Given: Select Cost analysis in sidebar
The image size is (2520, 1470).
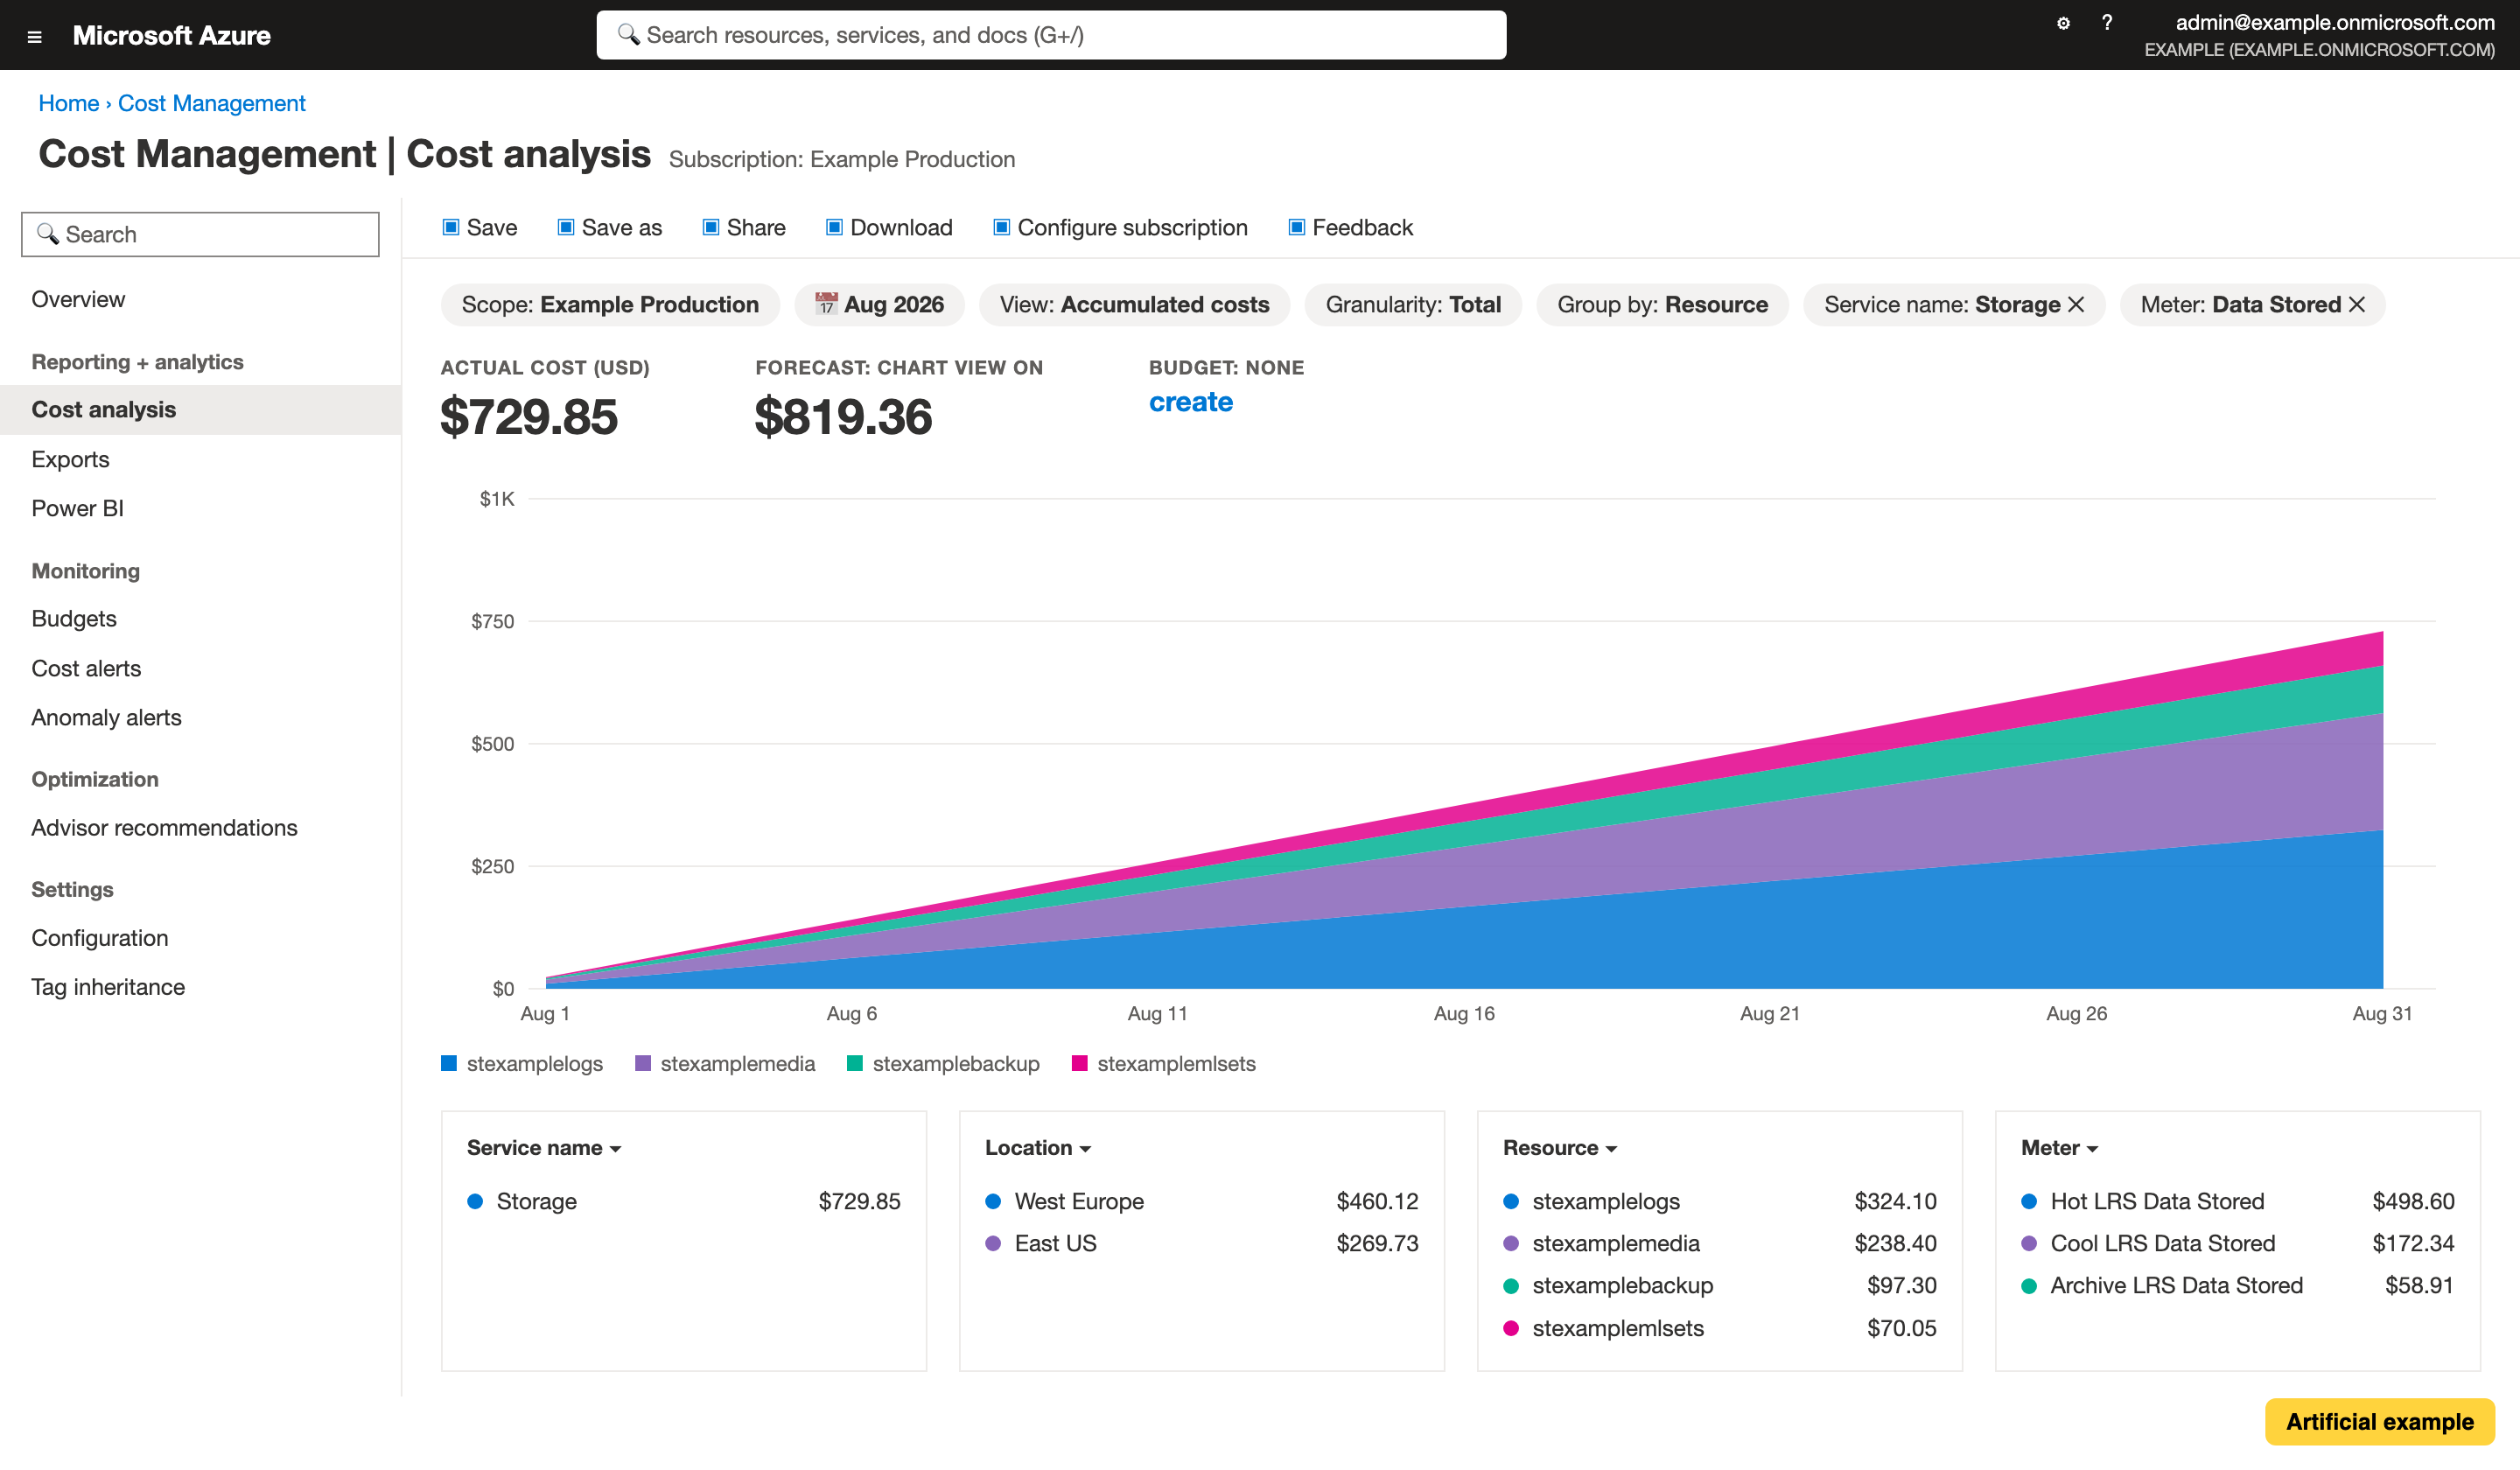Looking at the screenshot, I should point(200,409).
